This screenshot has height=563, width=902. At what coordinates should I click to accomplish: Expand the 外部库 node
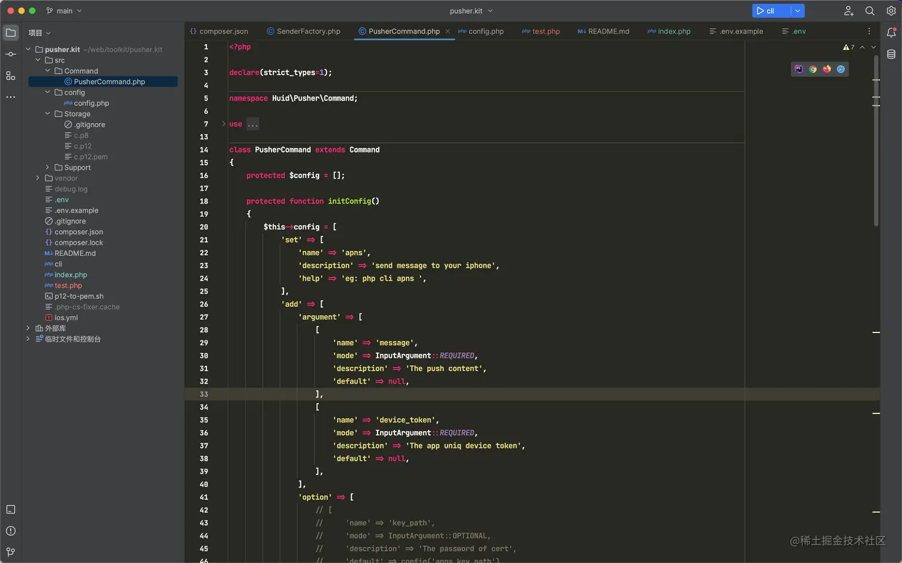tap(28, 328)
